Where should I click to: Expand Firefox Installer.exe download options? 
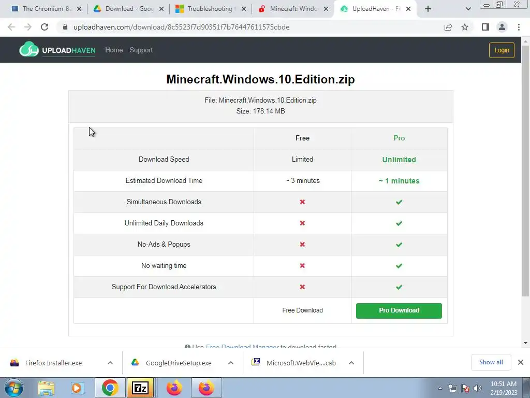(x=110, y=363)
